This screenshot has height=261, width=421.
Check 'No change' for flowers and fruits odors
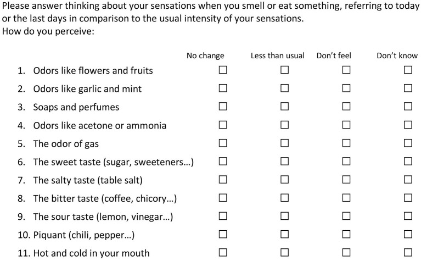[x=223, y=70]
